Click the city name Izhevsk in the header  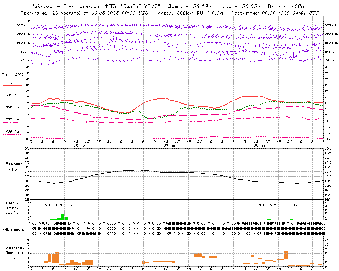42,6
